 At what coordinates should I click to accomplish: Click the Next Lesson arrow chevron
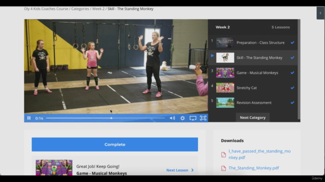(192, 170)
